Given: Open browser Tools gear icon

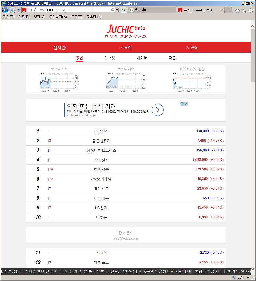Looking at the screenshot, I should coord(251,10).
